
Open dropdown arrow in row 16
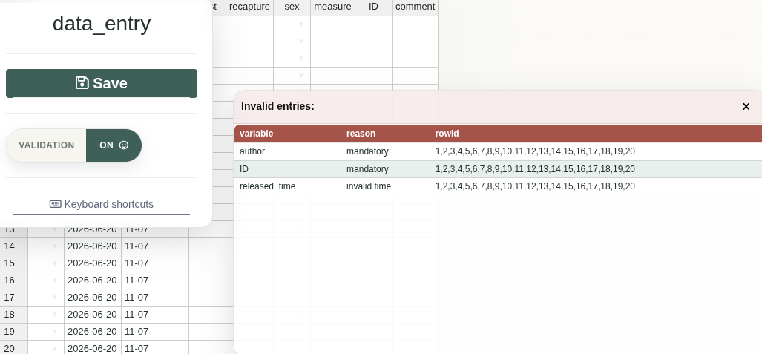(x=55, y=280)
